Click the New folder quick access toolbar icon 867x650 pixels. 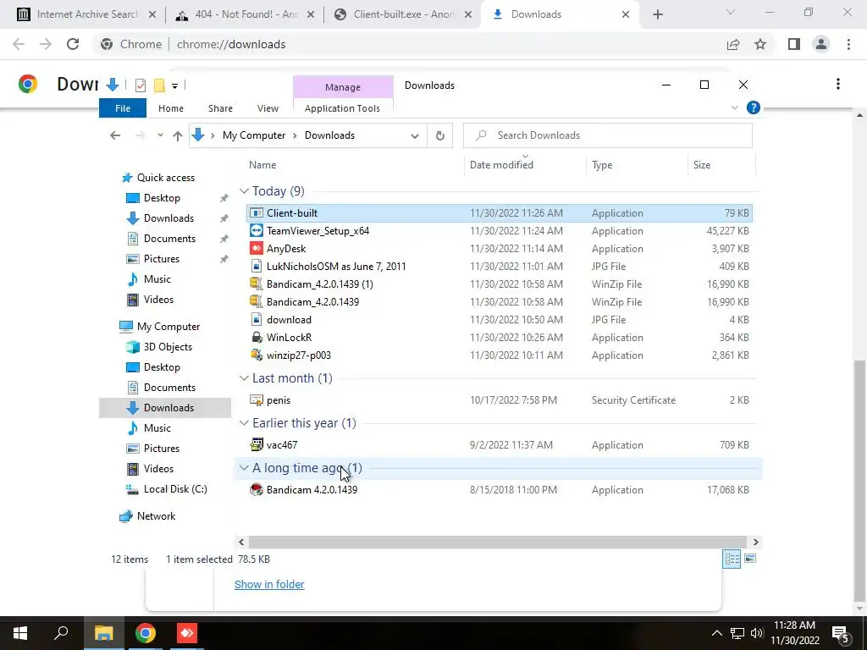click(x=159, y=85)
